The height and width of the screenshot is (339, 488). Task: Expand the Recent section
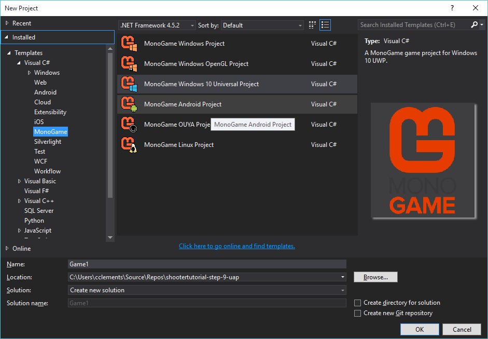tap(7, 23)
